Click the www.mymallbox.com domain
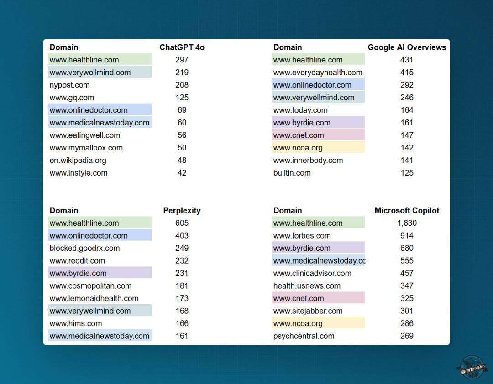Screen dimensions: 493x384 tap(86, 148)
